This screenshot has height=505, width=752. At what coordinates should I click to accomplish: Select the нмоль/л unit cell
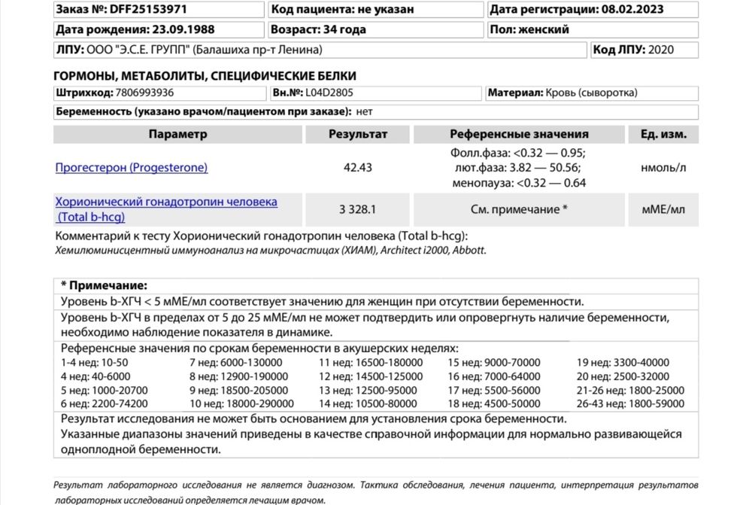(x=663, y=168)
